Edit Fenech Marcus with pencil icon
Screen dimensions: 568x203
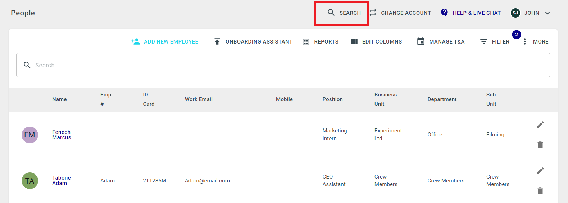click(540, 125)
